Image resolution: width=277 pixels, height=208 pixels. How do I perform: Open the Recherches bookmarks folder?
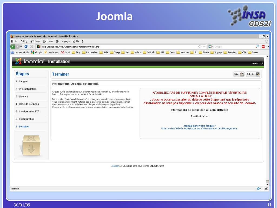(x=90, y=52)
